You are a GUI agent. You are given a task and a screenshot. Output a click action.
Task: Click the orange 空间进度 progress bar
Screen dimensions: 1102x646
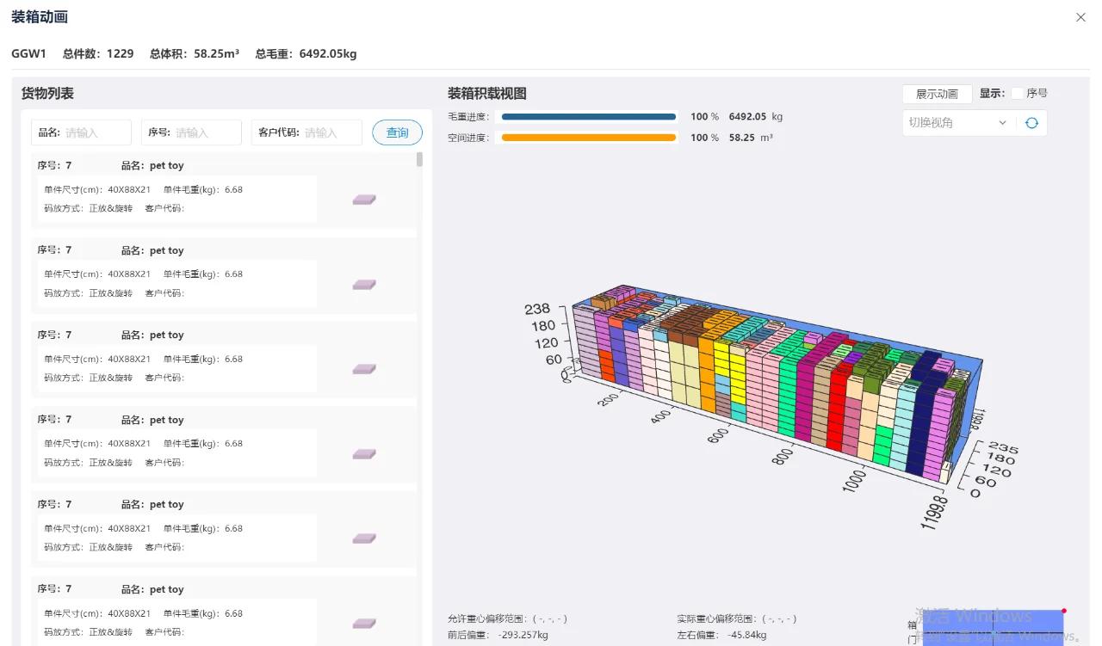click(x=588, y=137)
